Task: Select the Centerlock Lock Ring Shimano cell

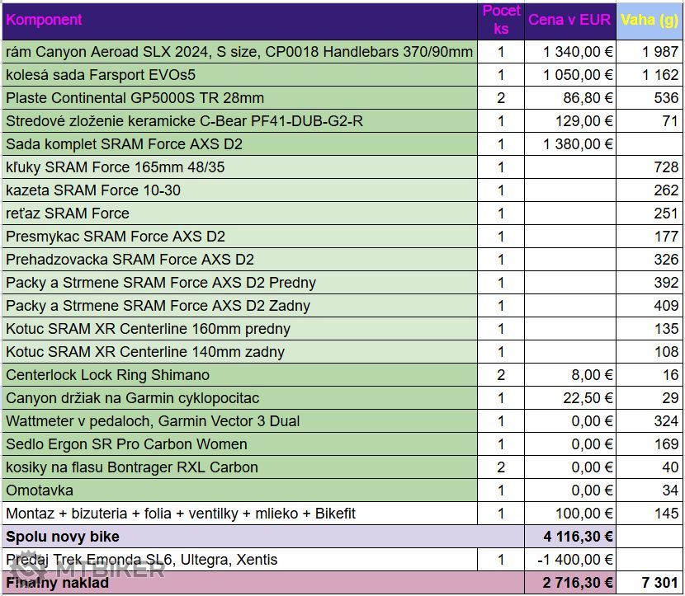Action: 108,375
